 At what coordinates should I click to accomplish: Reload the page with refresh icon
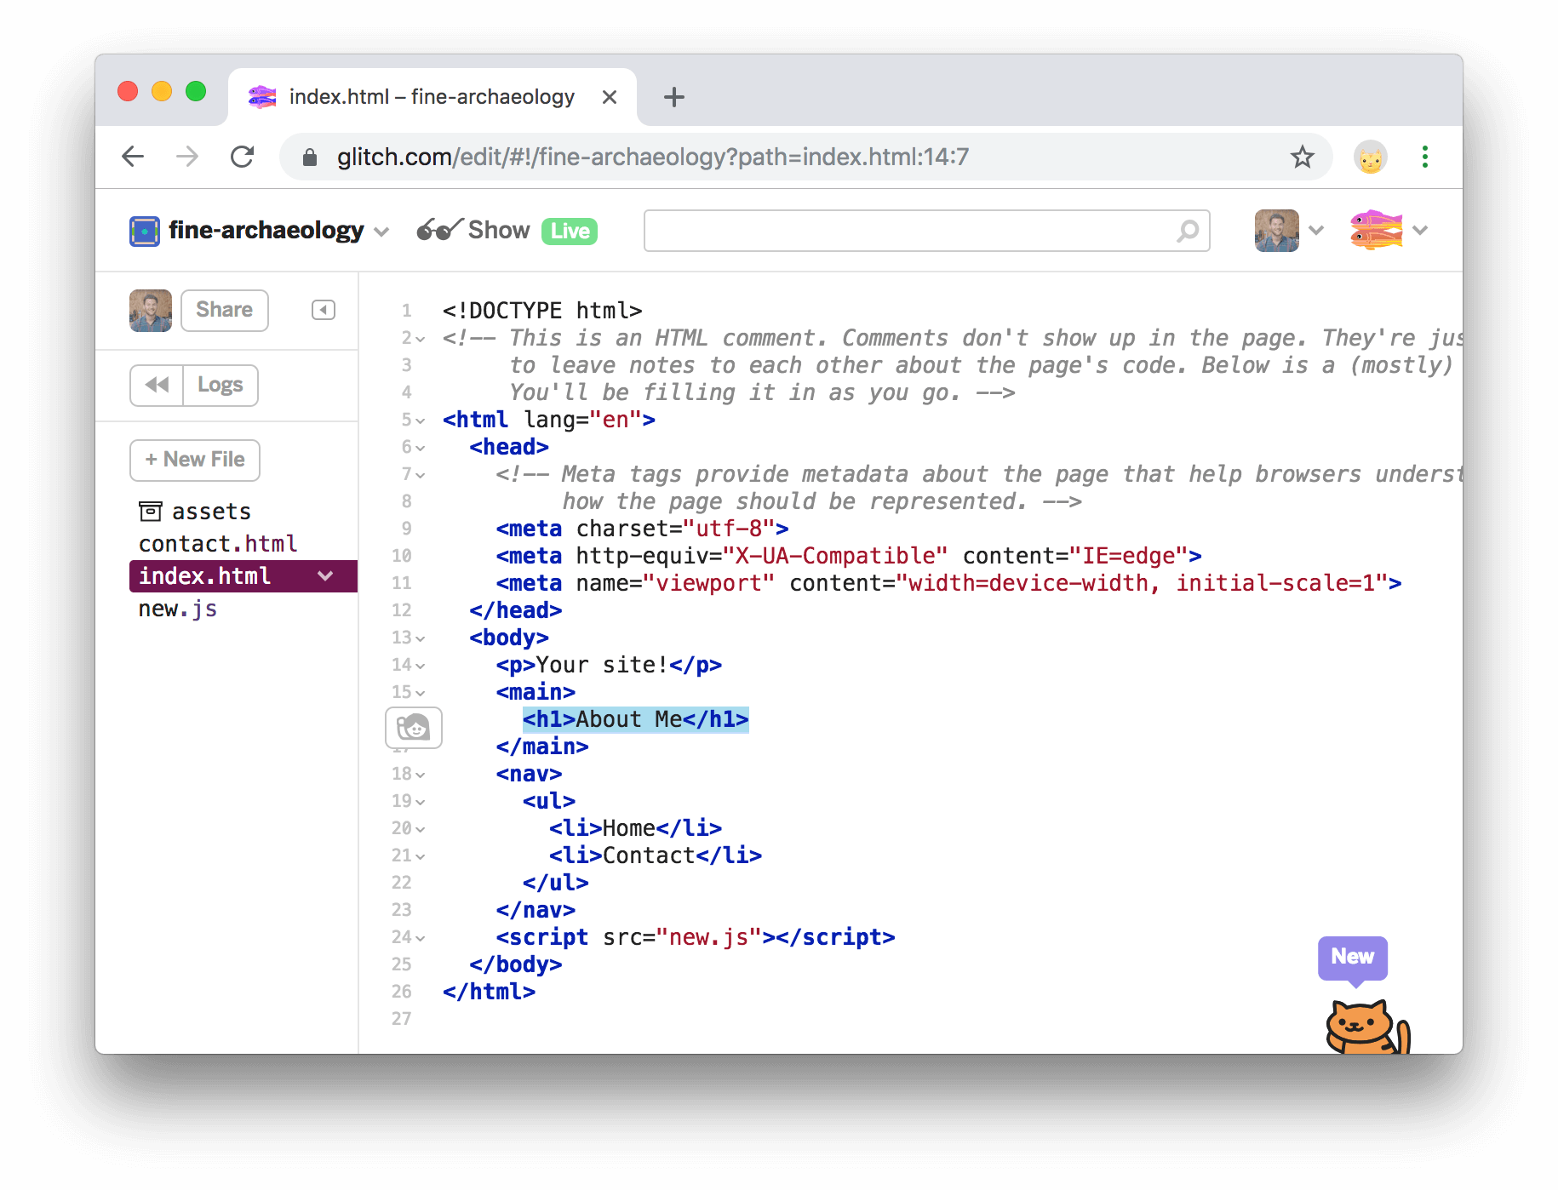coord(243,157)
